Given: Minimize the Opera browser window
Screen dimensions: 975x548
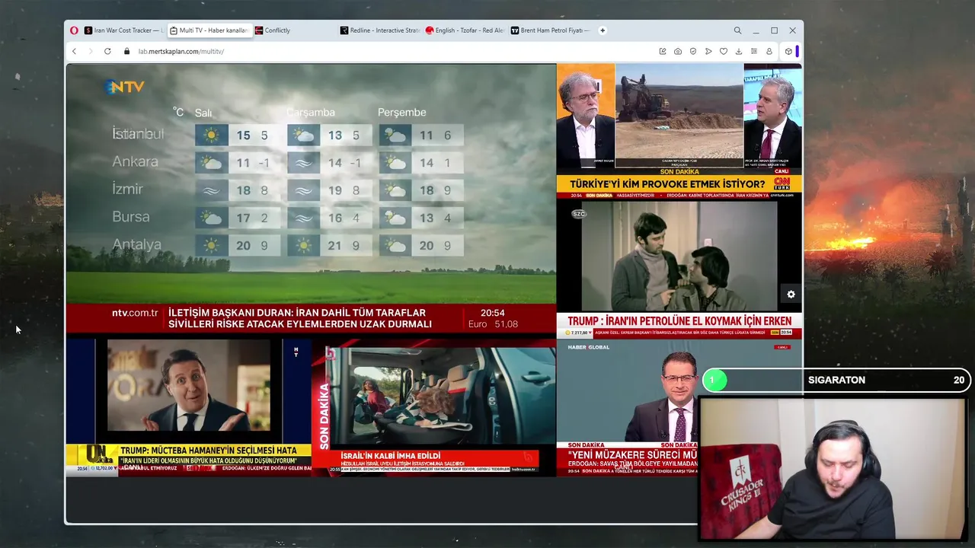Looking at the screenshot, I should tap(756, 30).
